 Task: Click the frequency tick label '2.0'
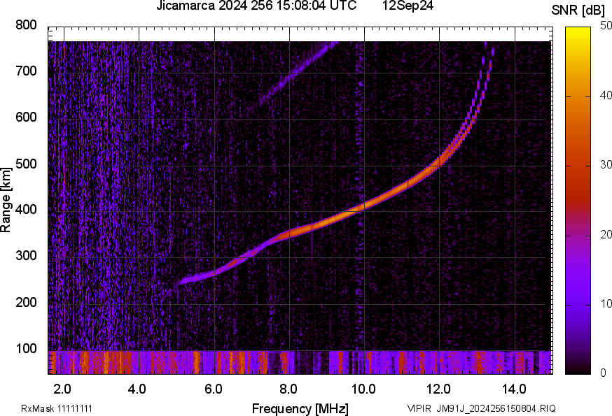point(62,389)
